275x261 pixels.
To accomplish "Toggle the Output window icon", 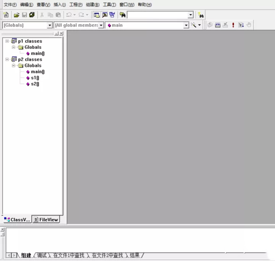I will pos(105,15).
